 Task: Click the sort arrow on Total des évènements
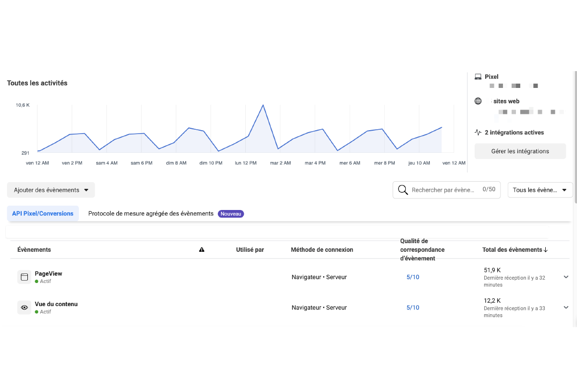(545, 250)
